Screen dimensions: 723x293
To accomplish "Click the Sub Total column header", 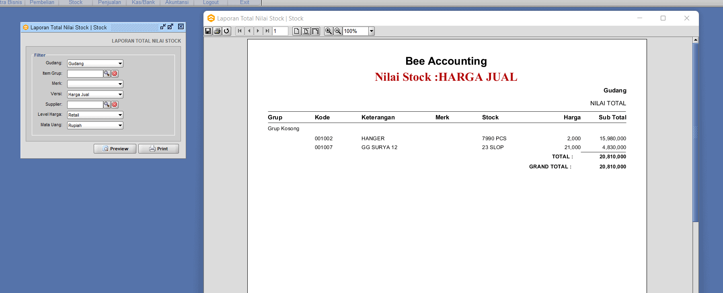I will 612,117.
